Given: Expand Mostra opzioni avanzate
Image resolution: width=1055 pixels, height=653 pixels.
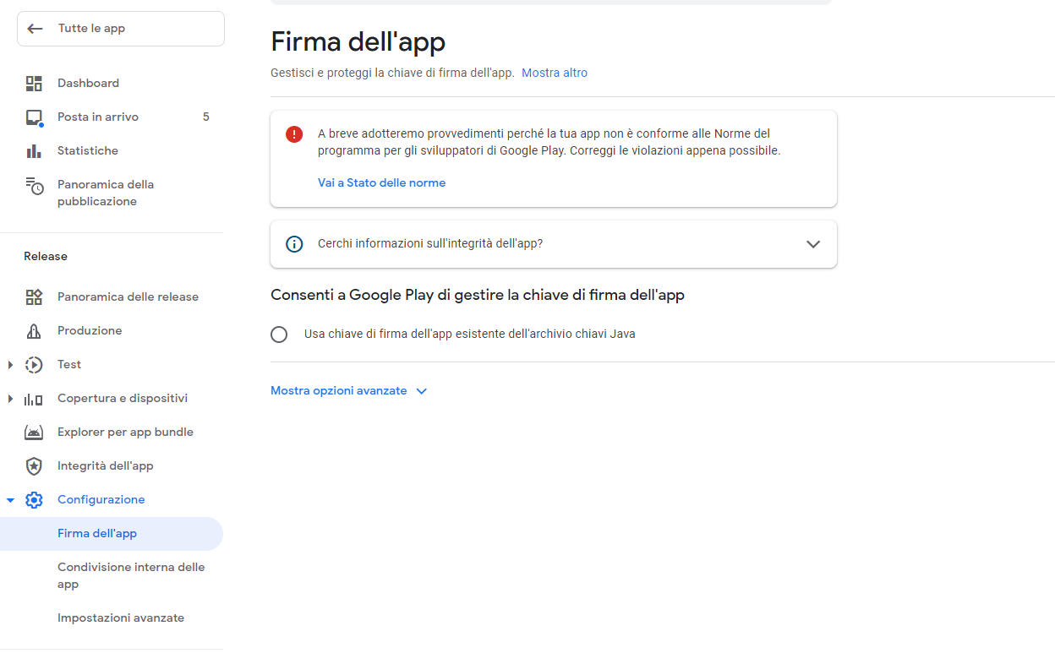Looking at the screenshot, I should pyautogui.click(x=348, y=391).
